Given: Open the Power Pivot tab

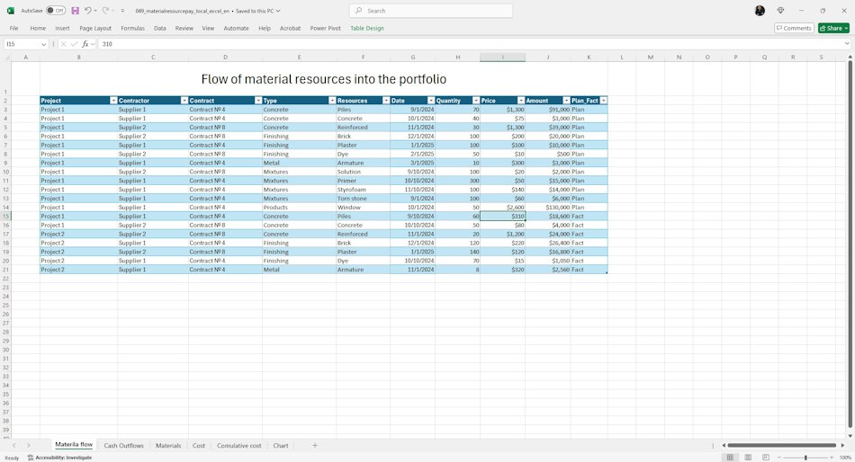Looking at the screenshot, I should 325,28.
